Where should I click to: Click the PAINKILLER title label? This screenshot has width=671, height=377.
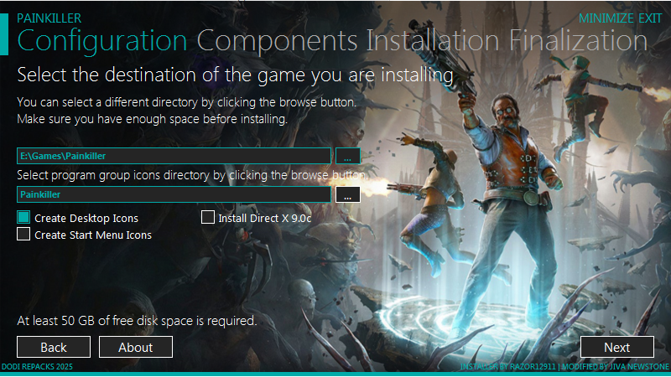(x=49, y=18)
